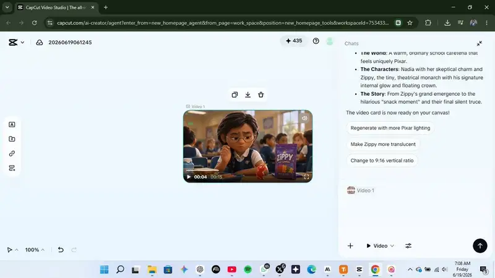Open the 100% zoom level dropdown
Viewport: 495px width, 278px height.
(35, 250)
